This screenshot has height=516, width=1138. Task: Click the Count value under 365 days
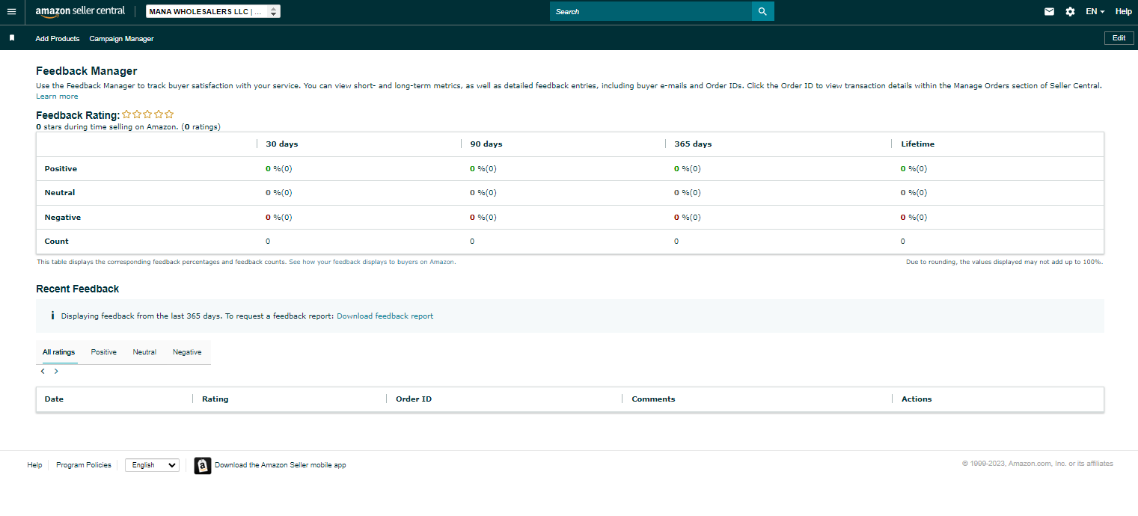click(676, 242)
